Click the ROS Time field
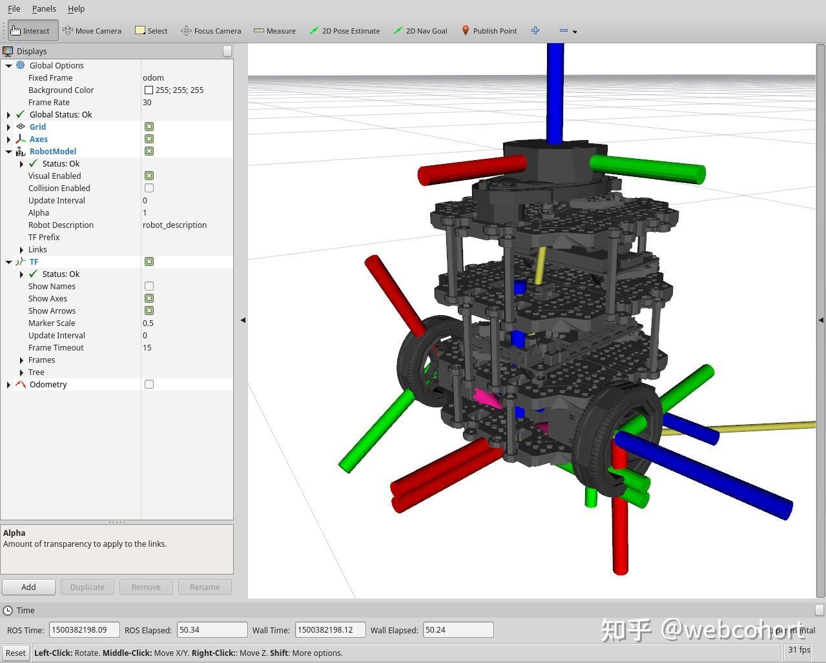 tap(84, 629)
